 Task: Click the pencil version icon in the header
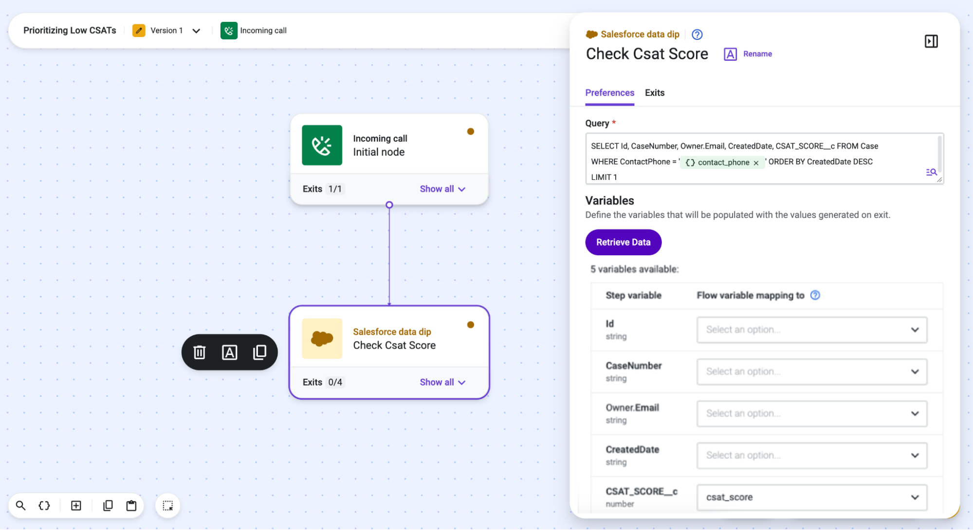(x=139, y=30)
